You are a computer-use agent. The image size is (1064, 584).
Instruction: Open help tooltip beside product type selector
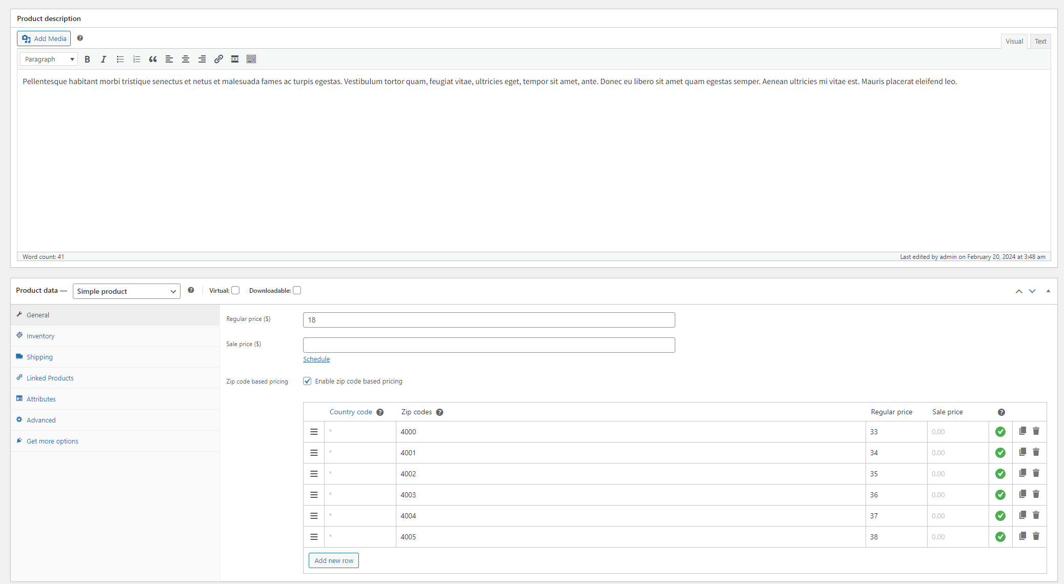[191, 290]
